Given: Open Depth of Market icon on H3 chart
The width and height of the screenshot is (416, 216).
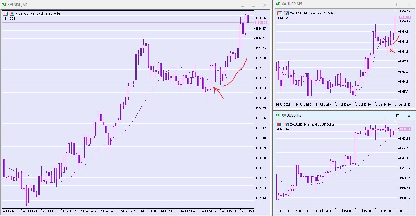Looking at the screenshot, I should 280,124.
